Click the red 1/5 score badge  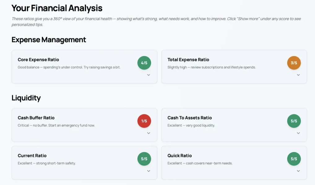pyautogui.click(x=144, y=121)
